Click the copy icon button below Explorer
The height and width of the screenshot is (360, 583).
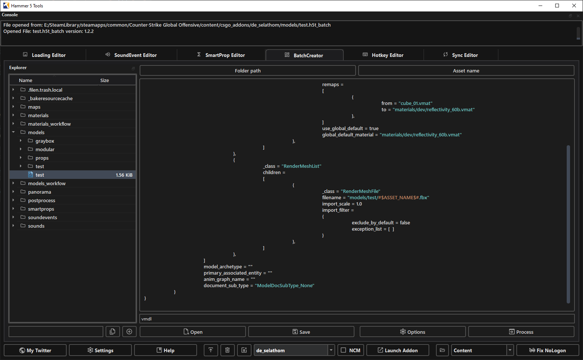point(113,332)
